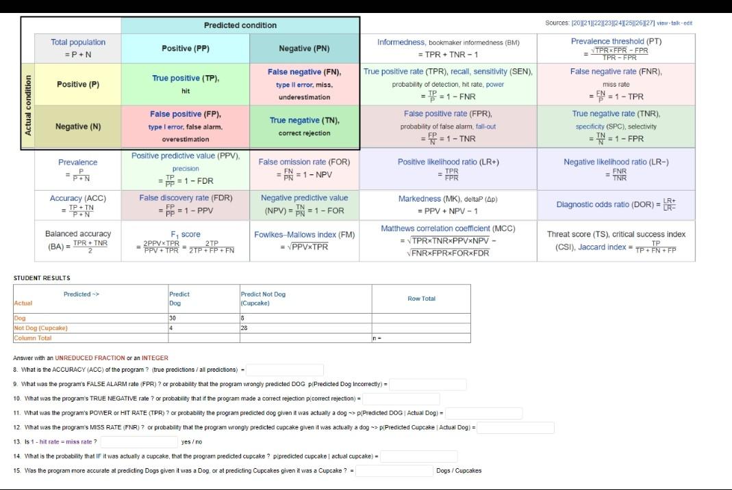Open the False discovery rate link
The width and height of the screenshot is (732, 490).
click(x=174, y=198)
